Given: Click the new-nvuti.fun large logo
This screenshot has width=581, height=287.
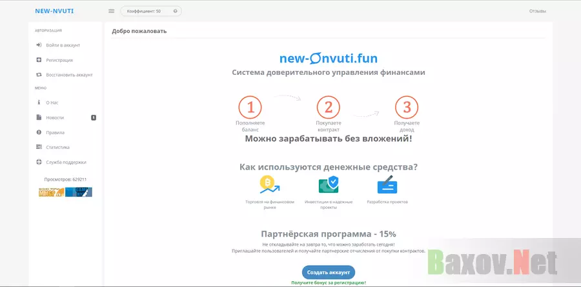Looking at the screenshot, I should pos(329,58).
